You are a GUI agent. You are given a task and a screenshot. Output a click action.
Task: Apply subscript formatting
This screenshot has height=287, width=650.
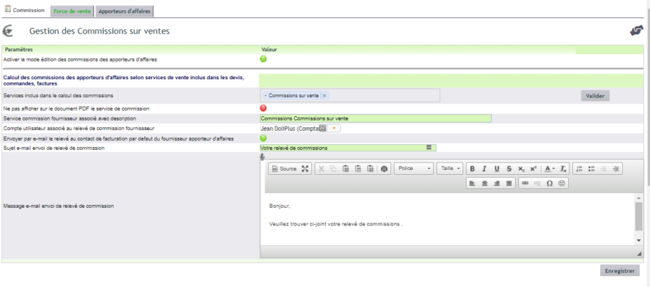(521, 169)
